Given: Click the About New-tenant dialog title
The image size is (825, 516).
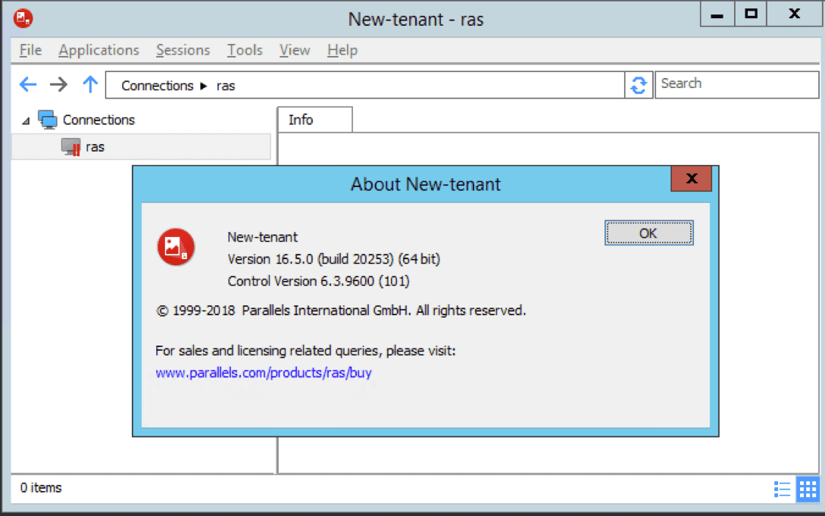Looking at the screenshot, I should [426, 185].
